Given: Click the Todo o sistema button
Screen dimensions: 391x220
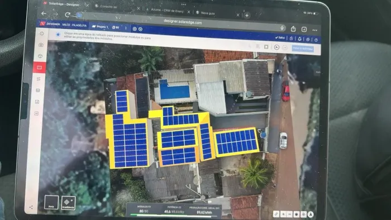Looking at the screenshot, I should click(303, 49).
